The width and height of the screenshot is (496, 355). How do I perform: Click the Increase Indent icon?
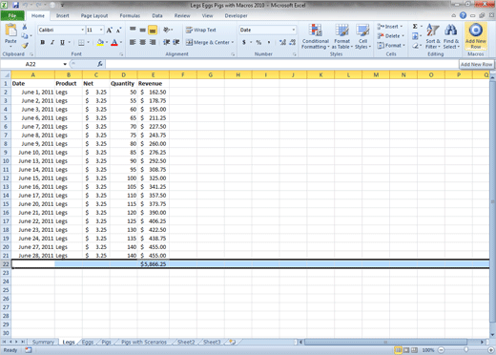click(176, 42)
